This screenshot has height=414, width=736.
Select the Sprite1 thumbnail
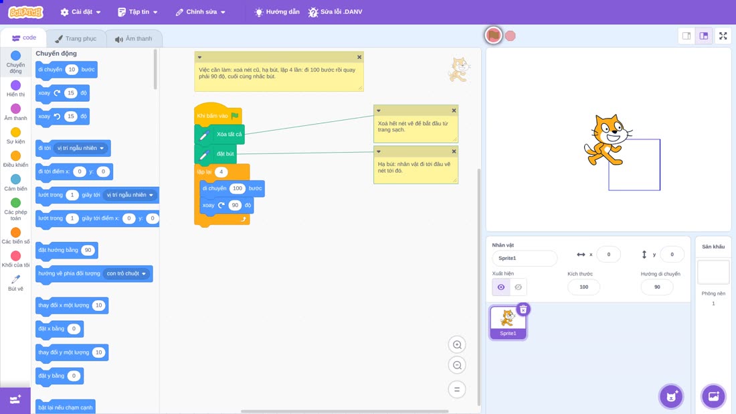point(508,322)
